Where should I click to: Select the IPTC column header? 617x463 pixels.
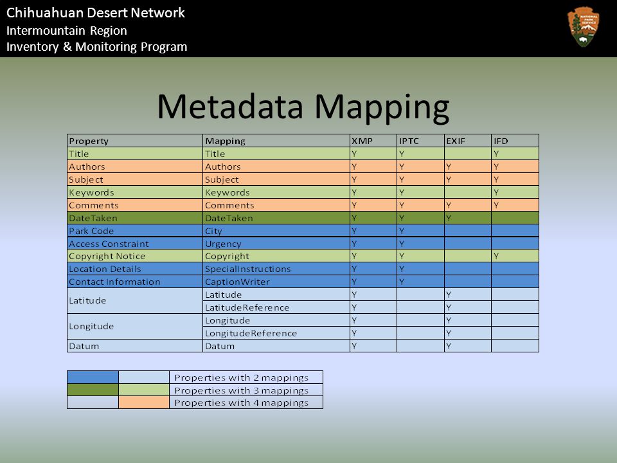pos(420,141)
